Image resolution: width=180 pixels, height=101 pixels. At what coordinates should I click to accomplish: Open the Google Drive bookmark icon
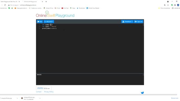[x=12, y=8]
